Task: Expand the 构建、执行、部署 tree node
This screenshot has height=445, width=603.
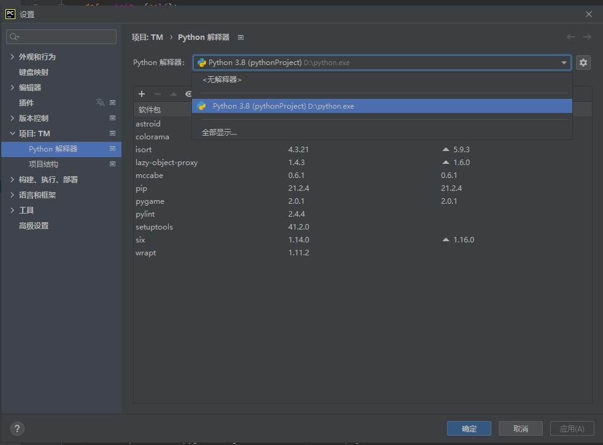Action: [12, 179]
